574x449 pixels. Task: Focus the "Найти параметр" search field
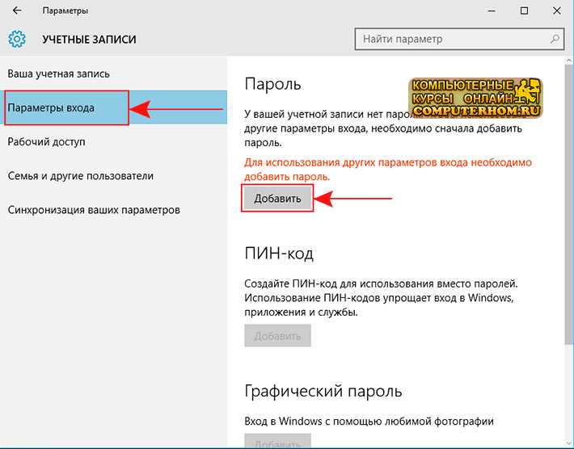tap(459, 39)
